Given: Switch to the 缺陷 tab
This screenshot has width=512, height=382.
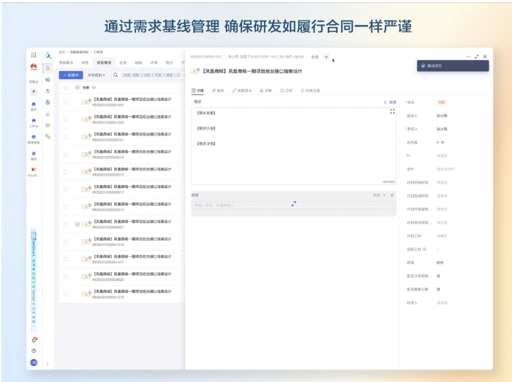Looking at the screenshot, I should [x=139, y=63].
